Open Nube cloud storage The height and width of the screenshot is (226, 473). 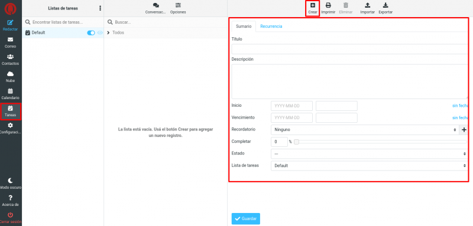10,77
